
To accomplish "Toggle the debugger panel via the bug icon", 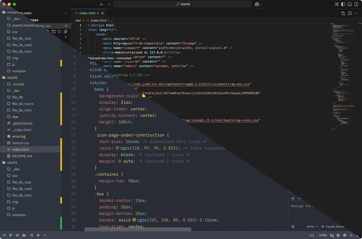I will click(345, 235).
